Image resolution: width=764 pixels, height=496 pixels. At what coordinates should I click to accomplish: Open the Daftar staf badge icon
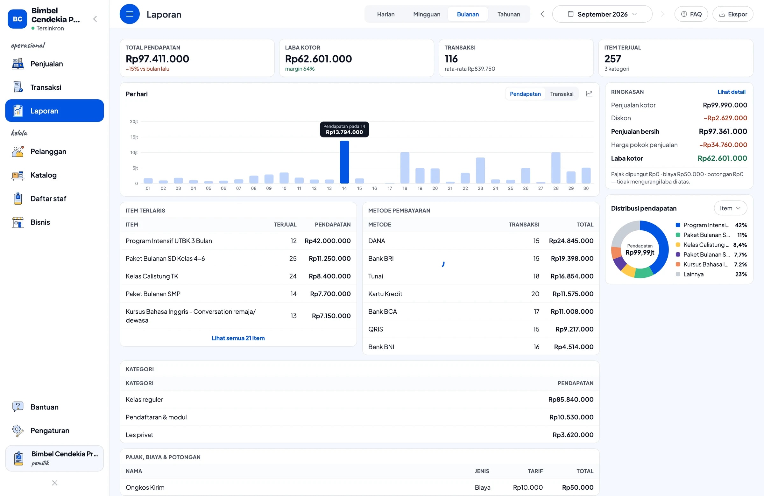click(18, 199)
